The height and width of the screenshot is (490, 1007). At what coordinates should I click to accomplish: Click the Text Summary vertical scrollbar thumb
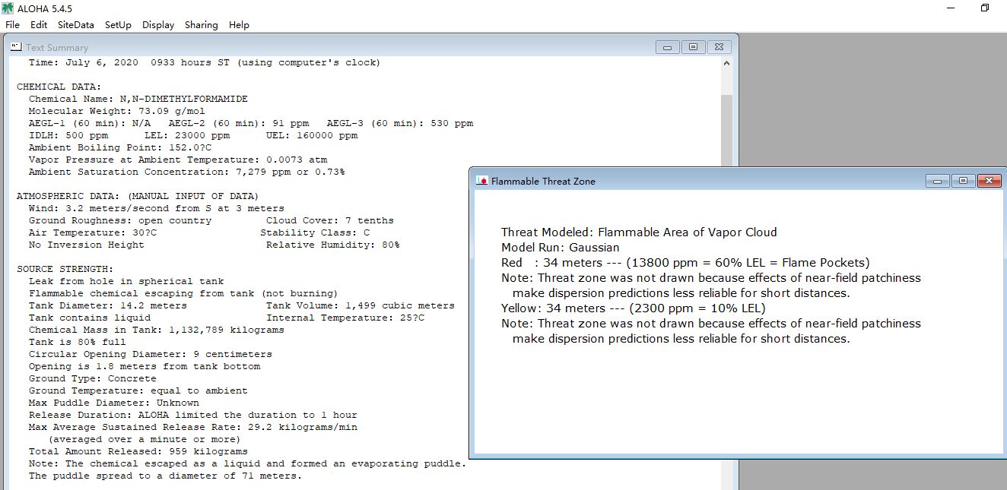coord(726,129)
